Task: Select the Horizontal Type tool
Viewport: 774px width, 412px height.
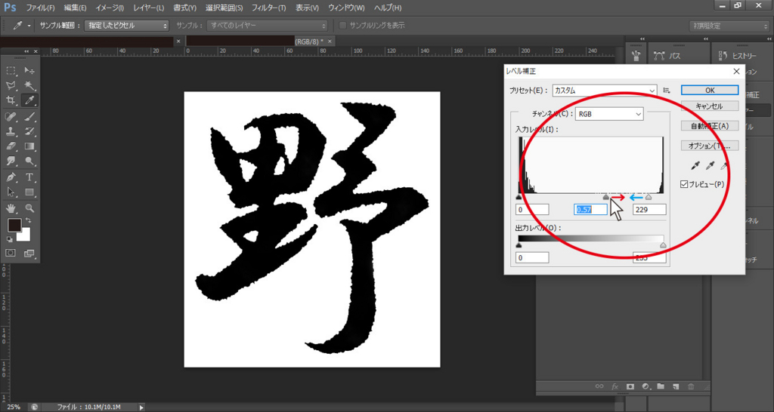Action: click(29, 177)
